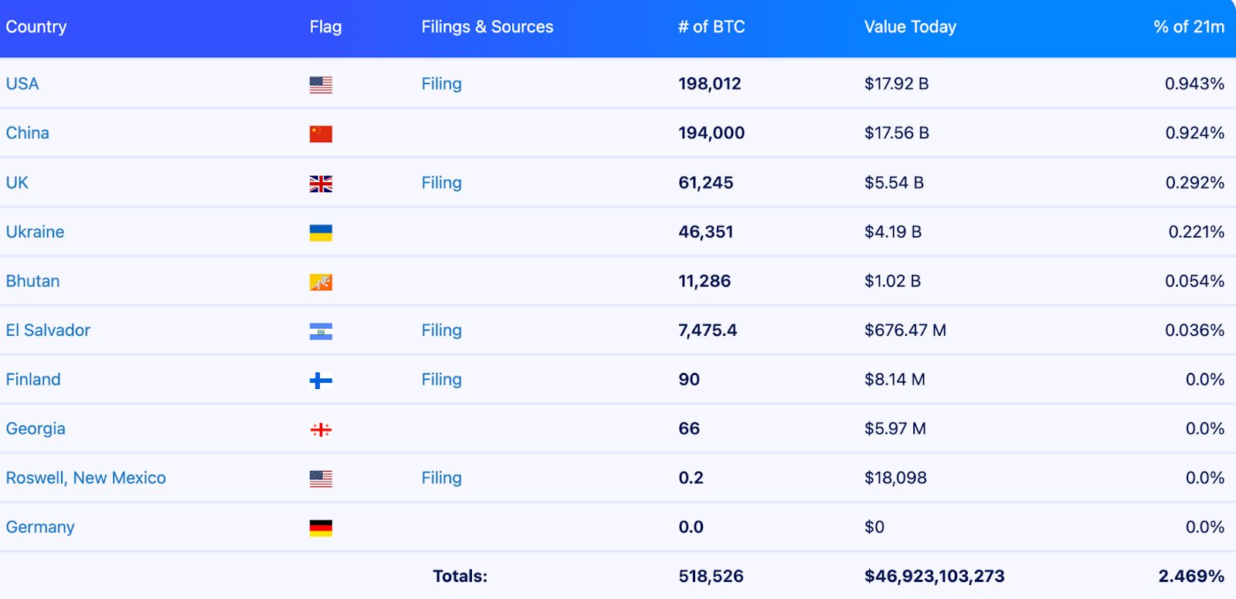Viewport: 1236px width, 599px height.
Task: Sort by the Country column header
Action: (36, 26)
